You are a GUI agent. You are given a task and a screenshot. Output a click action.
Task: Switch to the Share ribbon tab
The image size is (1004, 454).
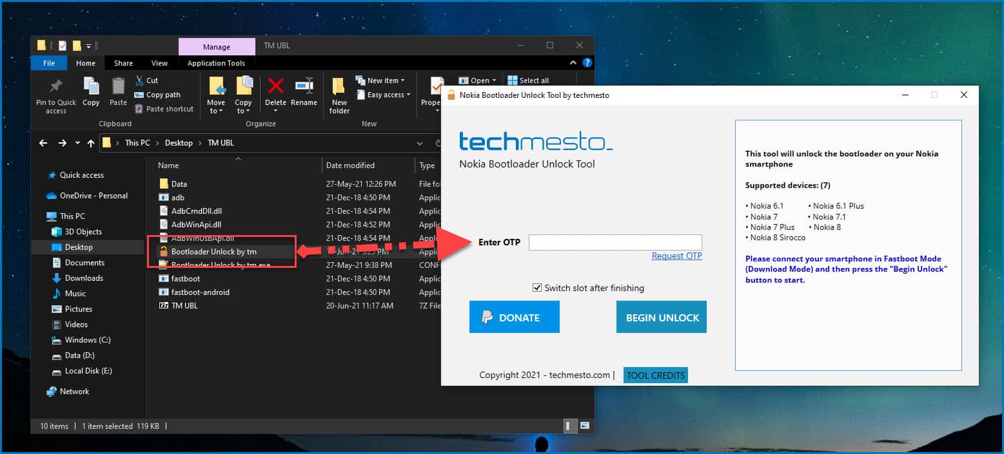click(x=123, y=63)
